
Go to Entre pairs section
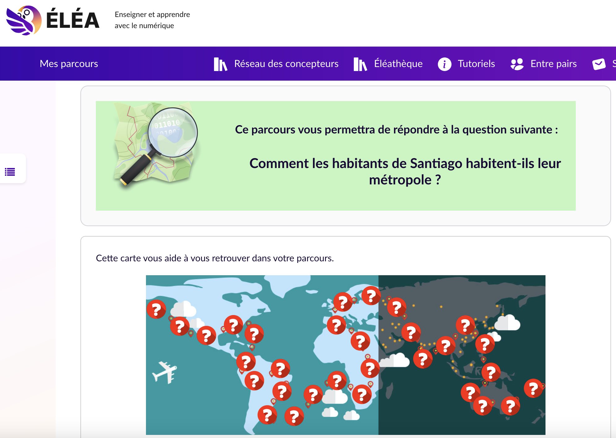coord(553,64)
